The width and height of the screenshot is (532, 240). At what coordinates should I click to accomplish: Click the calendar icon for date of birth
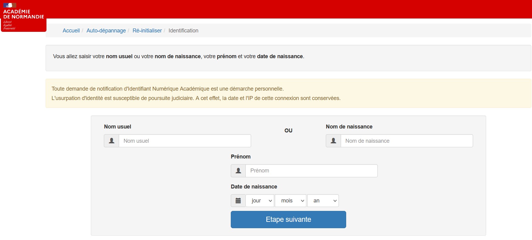[x=238, y=201]
